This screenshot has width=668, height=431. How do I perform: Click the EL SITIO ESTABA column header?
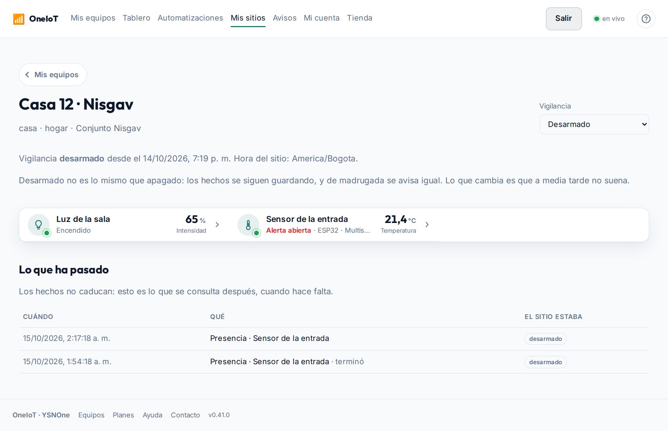(x=553, y=317)
